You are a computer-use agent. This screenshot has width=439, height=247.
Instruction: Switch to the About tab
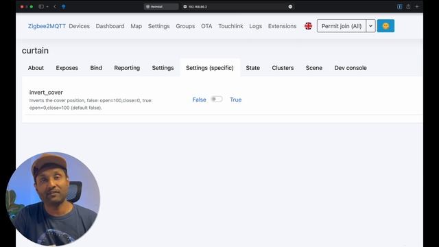tap(36, 68)
